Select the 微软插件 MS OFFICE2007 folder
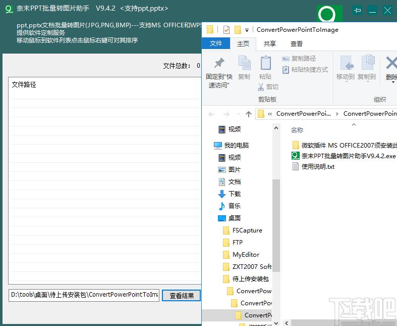 (345, 146)
